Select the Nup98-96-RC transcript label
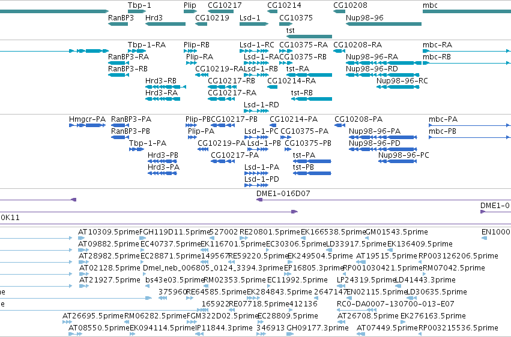 click(402, 81)
